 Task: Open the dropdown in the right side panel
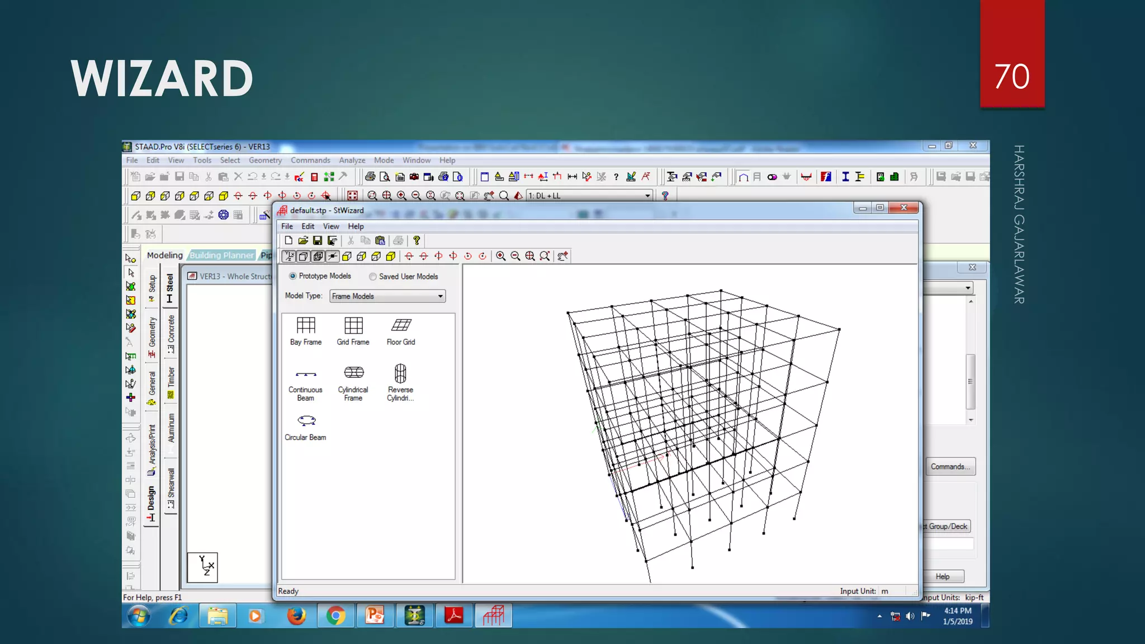point(968,288)
